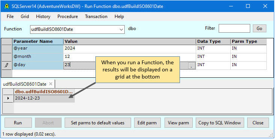Click Copy to SQL Window button
Screen dimensions: 275x139
219,123
